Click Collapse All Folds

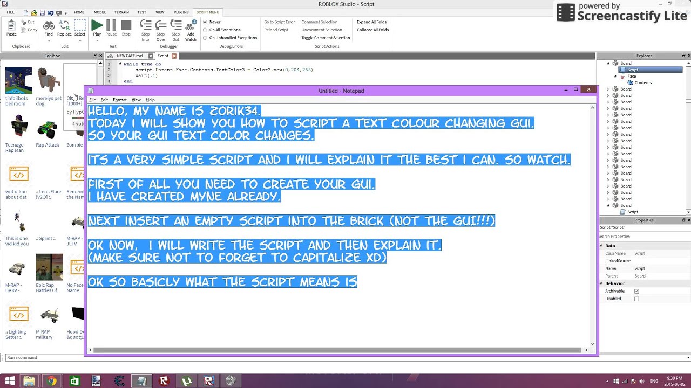coord(372,30)
